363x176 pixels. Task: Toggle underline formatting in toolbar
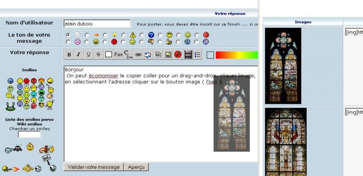coord(88,54)
